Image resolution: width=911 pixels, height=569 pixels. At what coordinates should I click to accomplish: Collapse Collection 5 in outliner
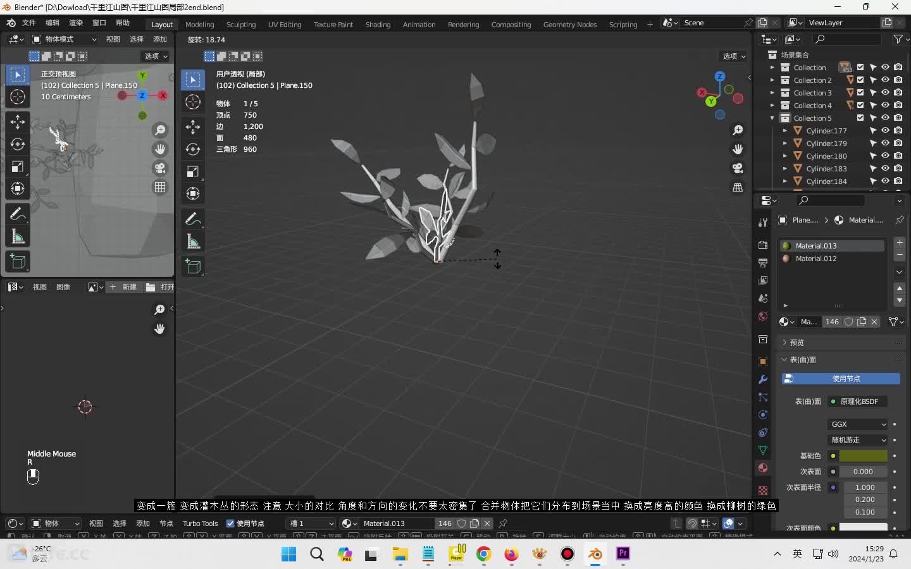[772, 118]
